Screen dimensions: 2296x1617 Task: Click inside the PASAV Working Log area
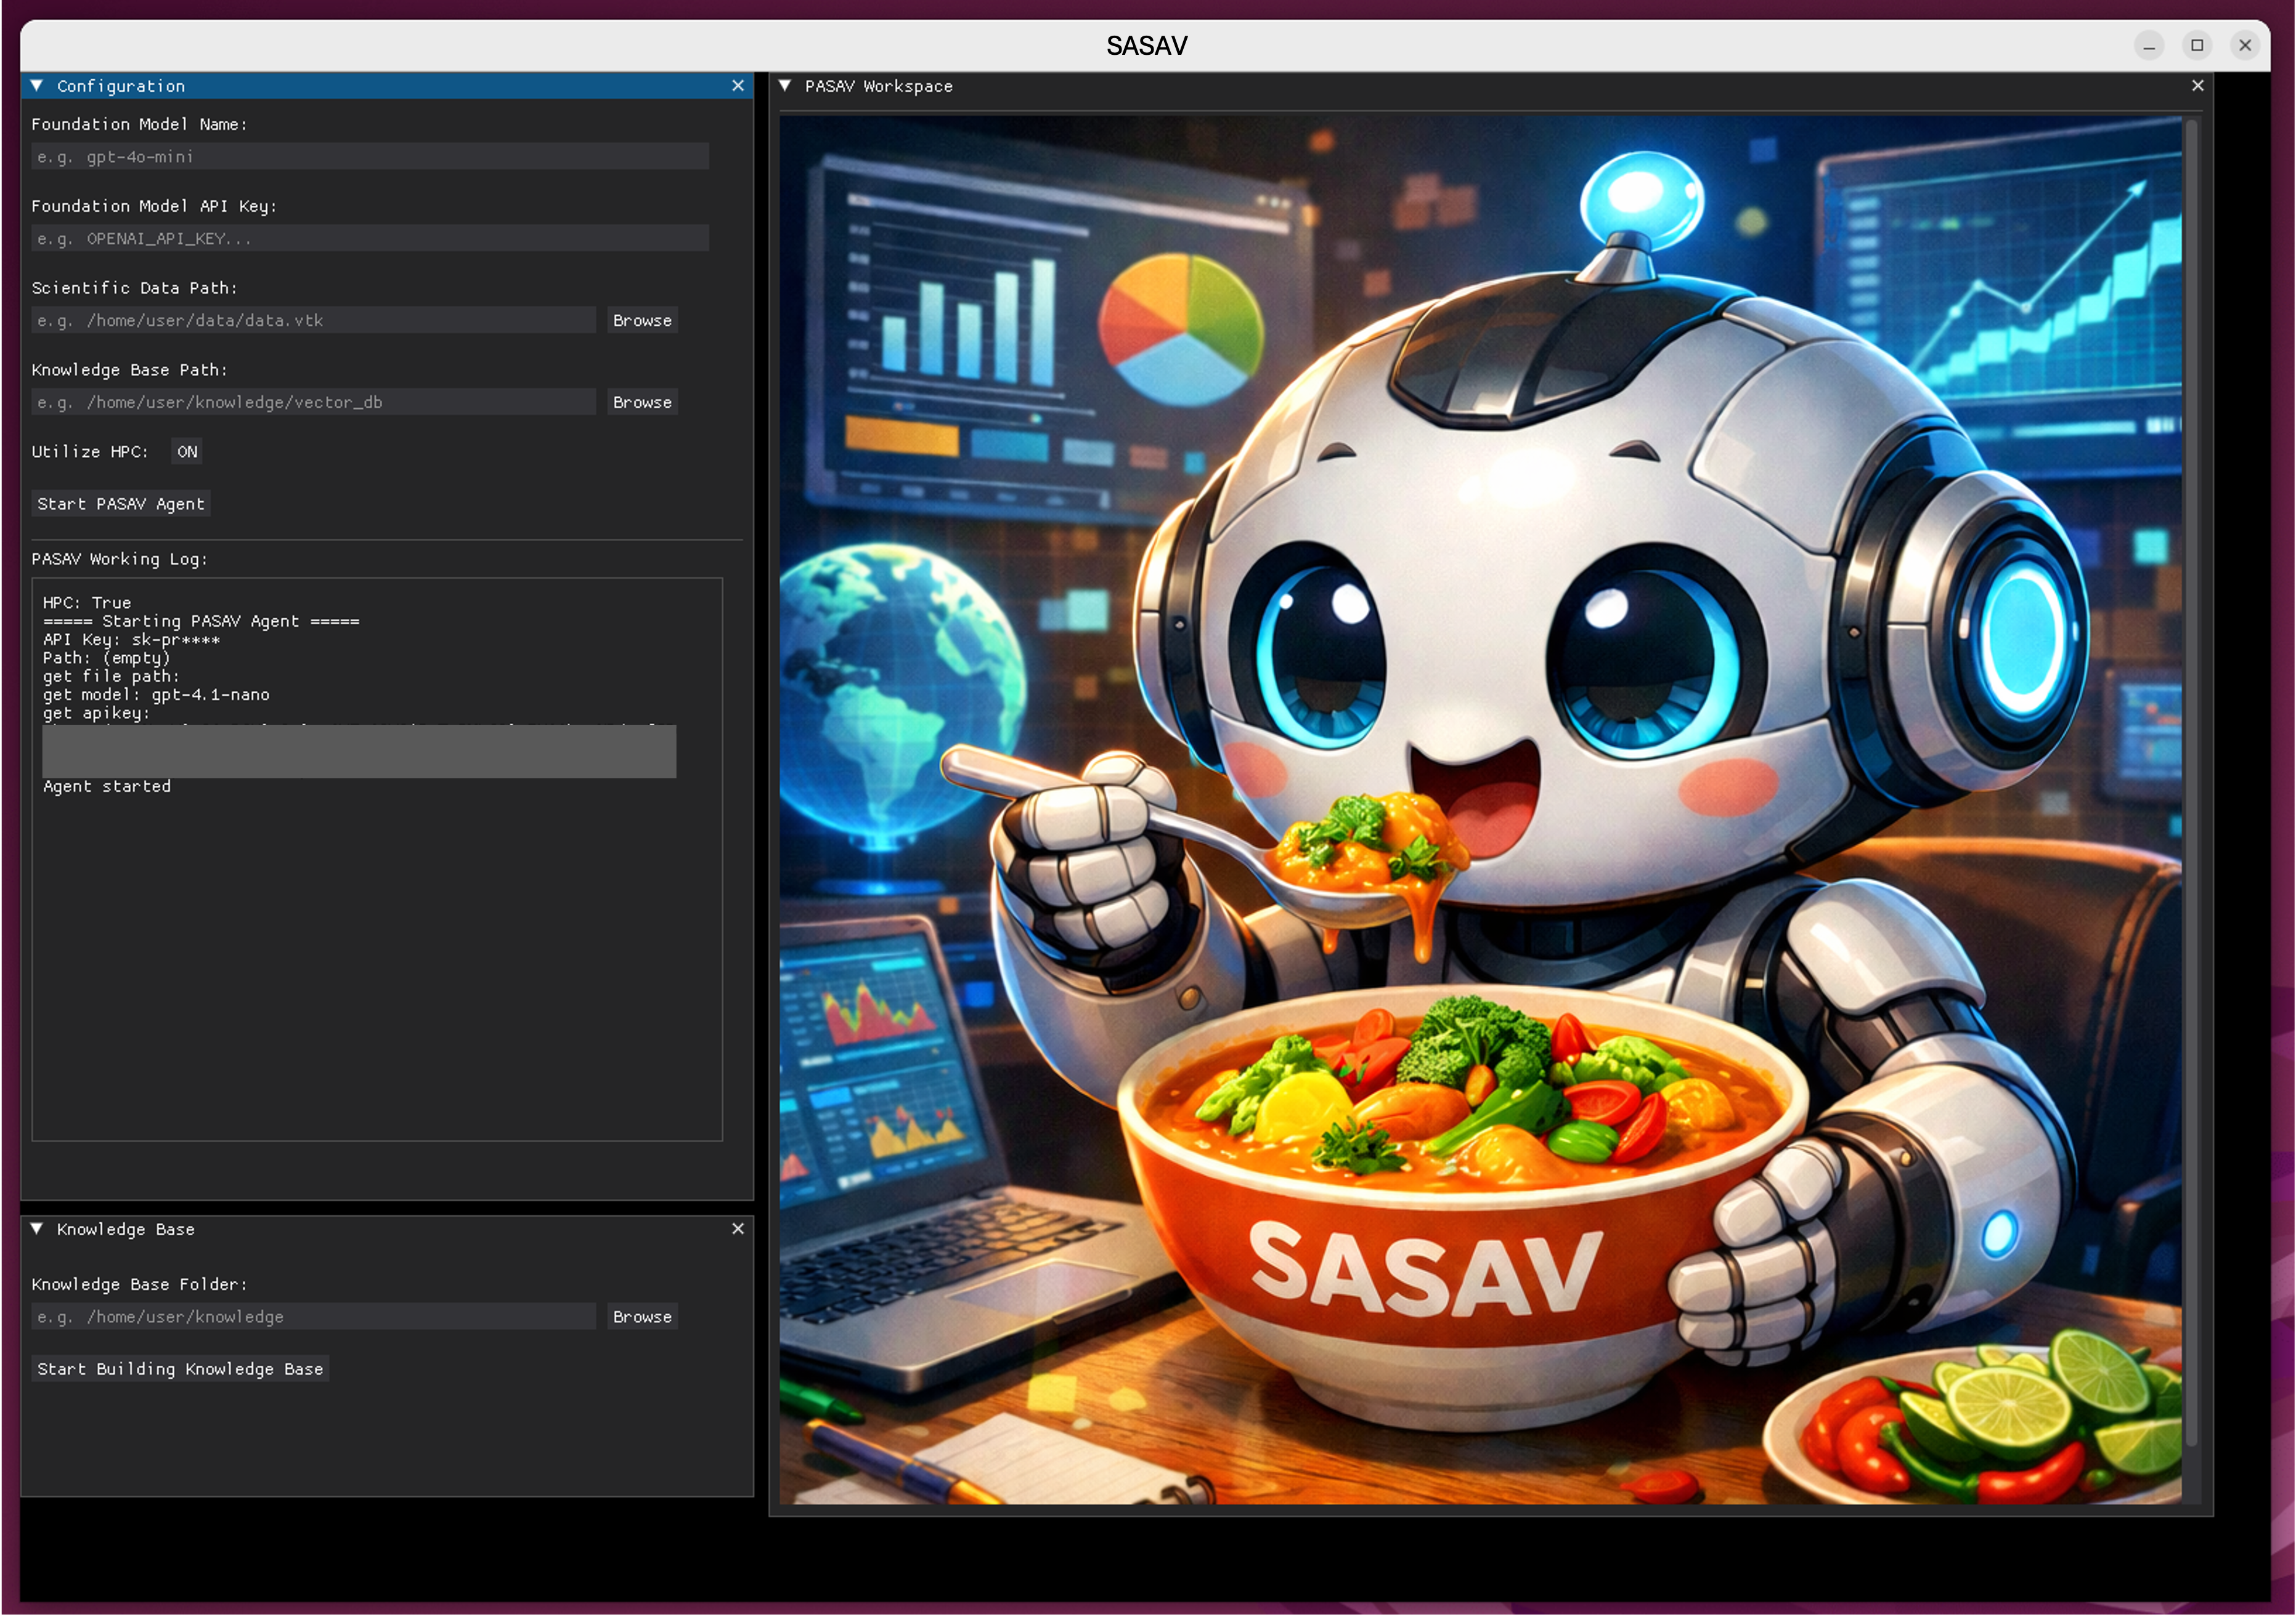pos(377,950)
